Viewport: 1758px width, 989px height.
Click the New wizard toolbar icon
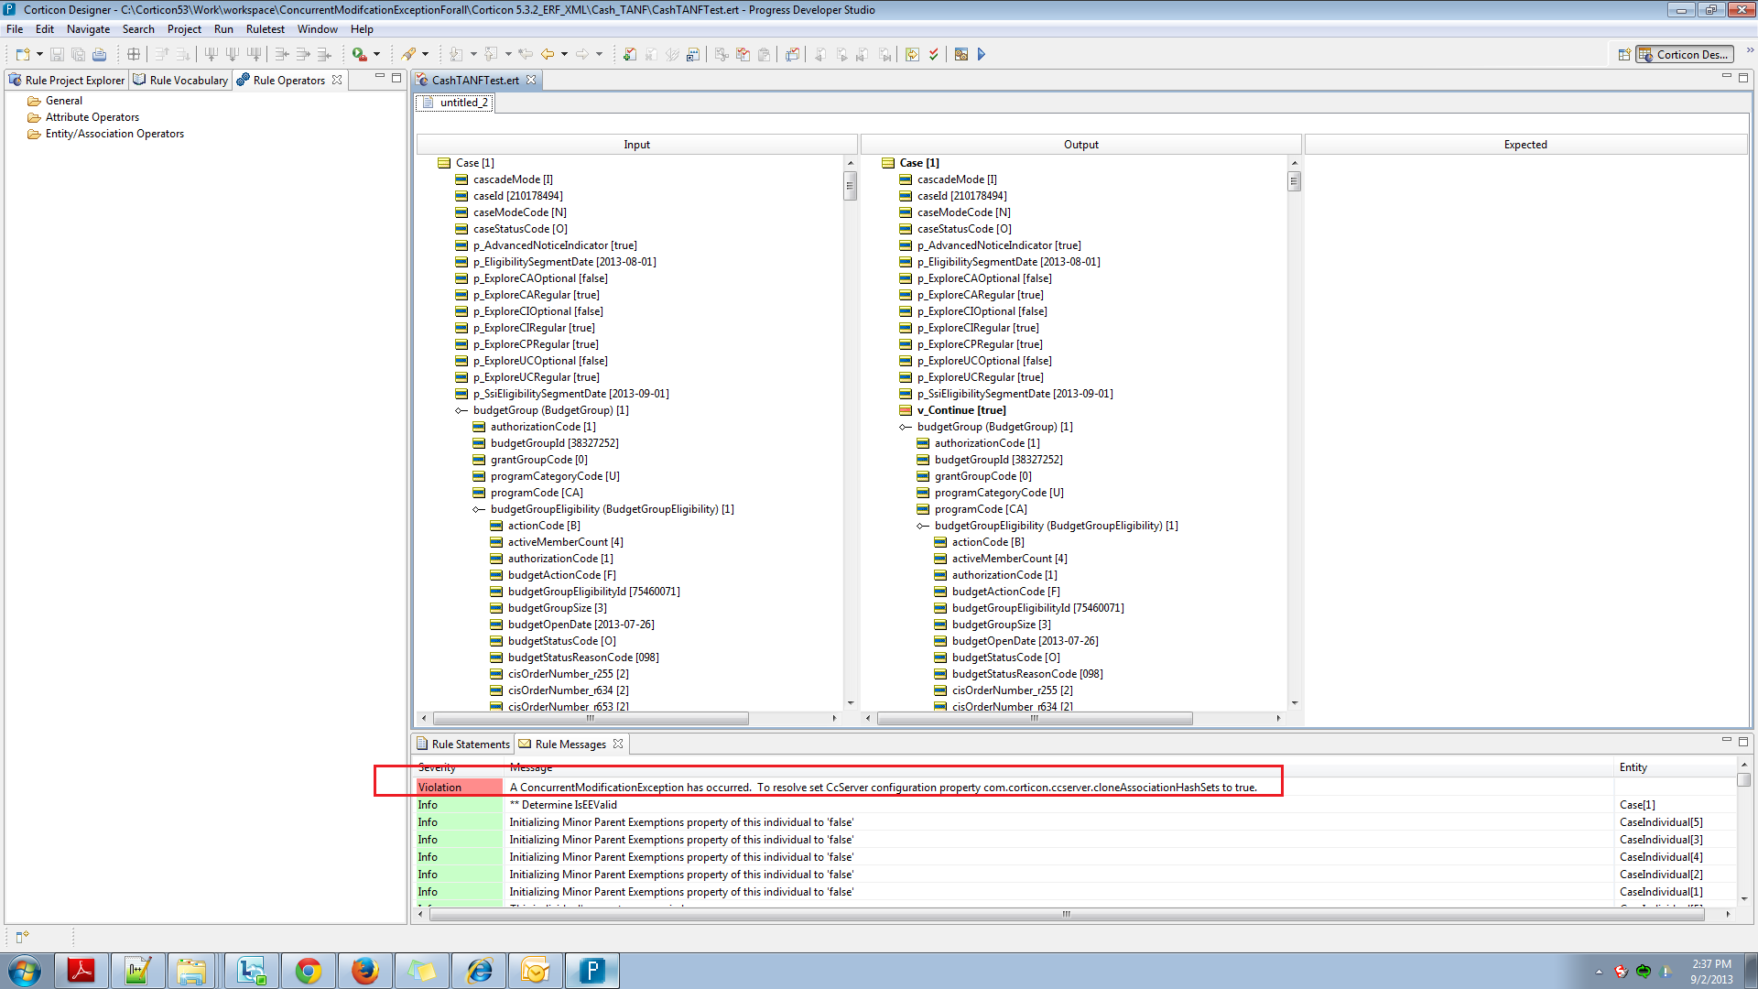pos(23,55)
